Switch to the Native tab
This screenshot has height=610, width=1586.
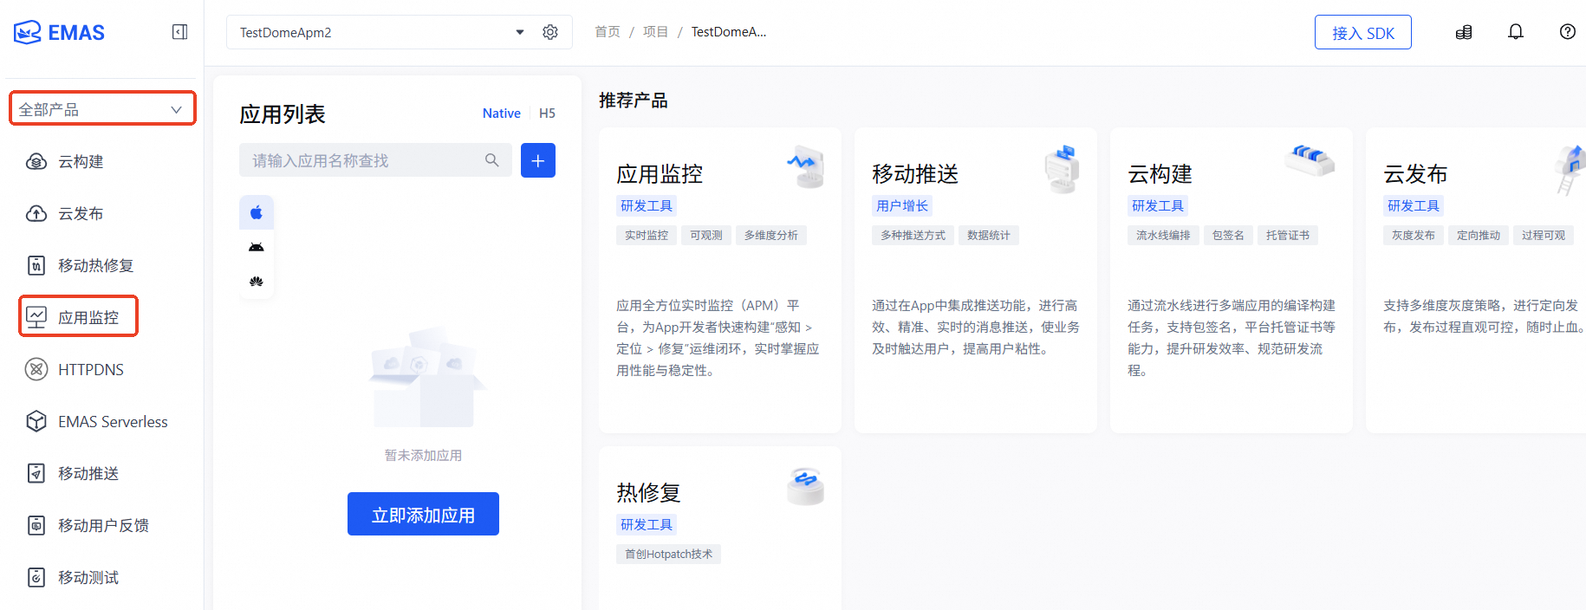click(x=502, y=114)
